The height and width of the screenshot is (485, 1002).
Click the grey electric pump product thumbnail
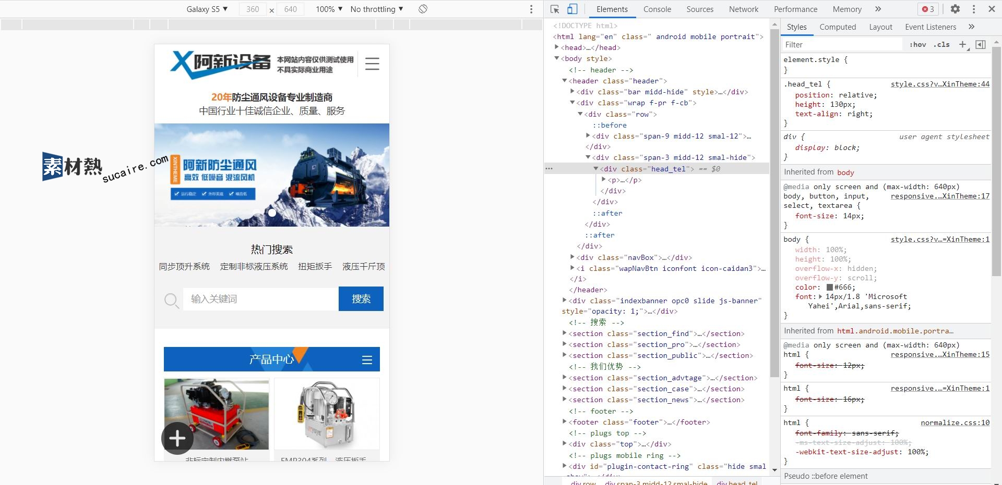[x=327, y=414]
